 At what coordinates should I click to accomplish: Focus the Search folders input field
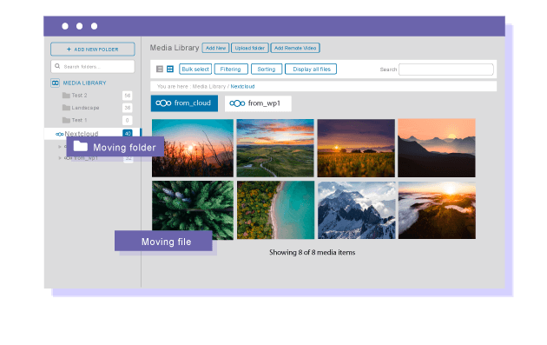point(92,66)
